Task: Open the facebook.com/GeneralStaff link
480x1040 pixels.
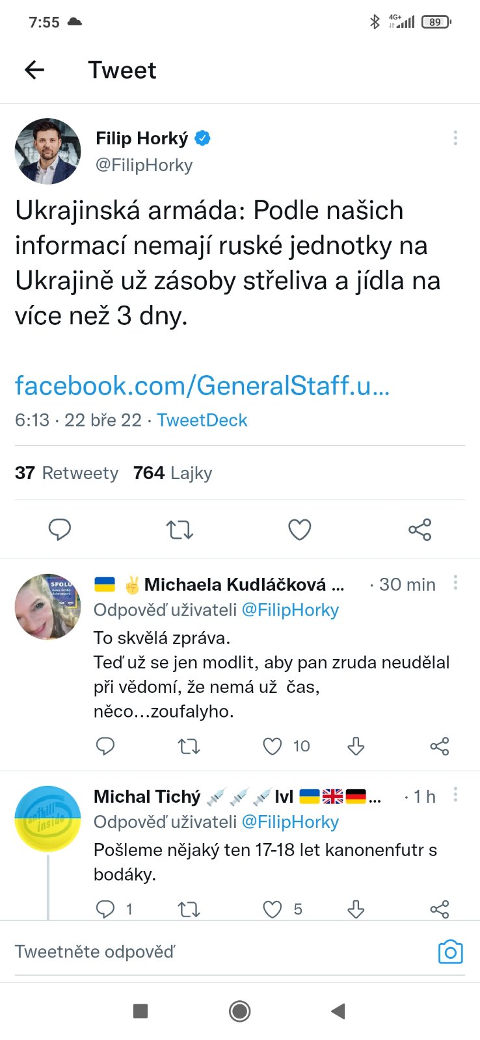Action: pyautogui.click(x=202, y=385)
